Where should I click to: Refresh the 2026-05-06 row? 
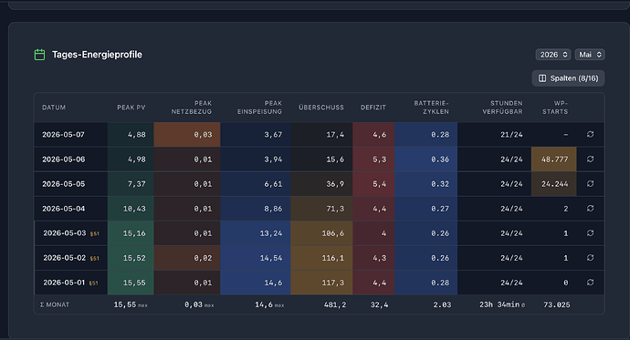[590, 160]
